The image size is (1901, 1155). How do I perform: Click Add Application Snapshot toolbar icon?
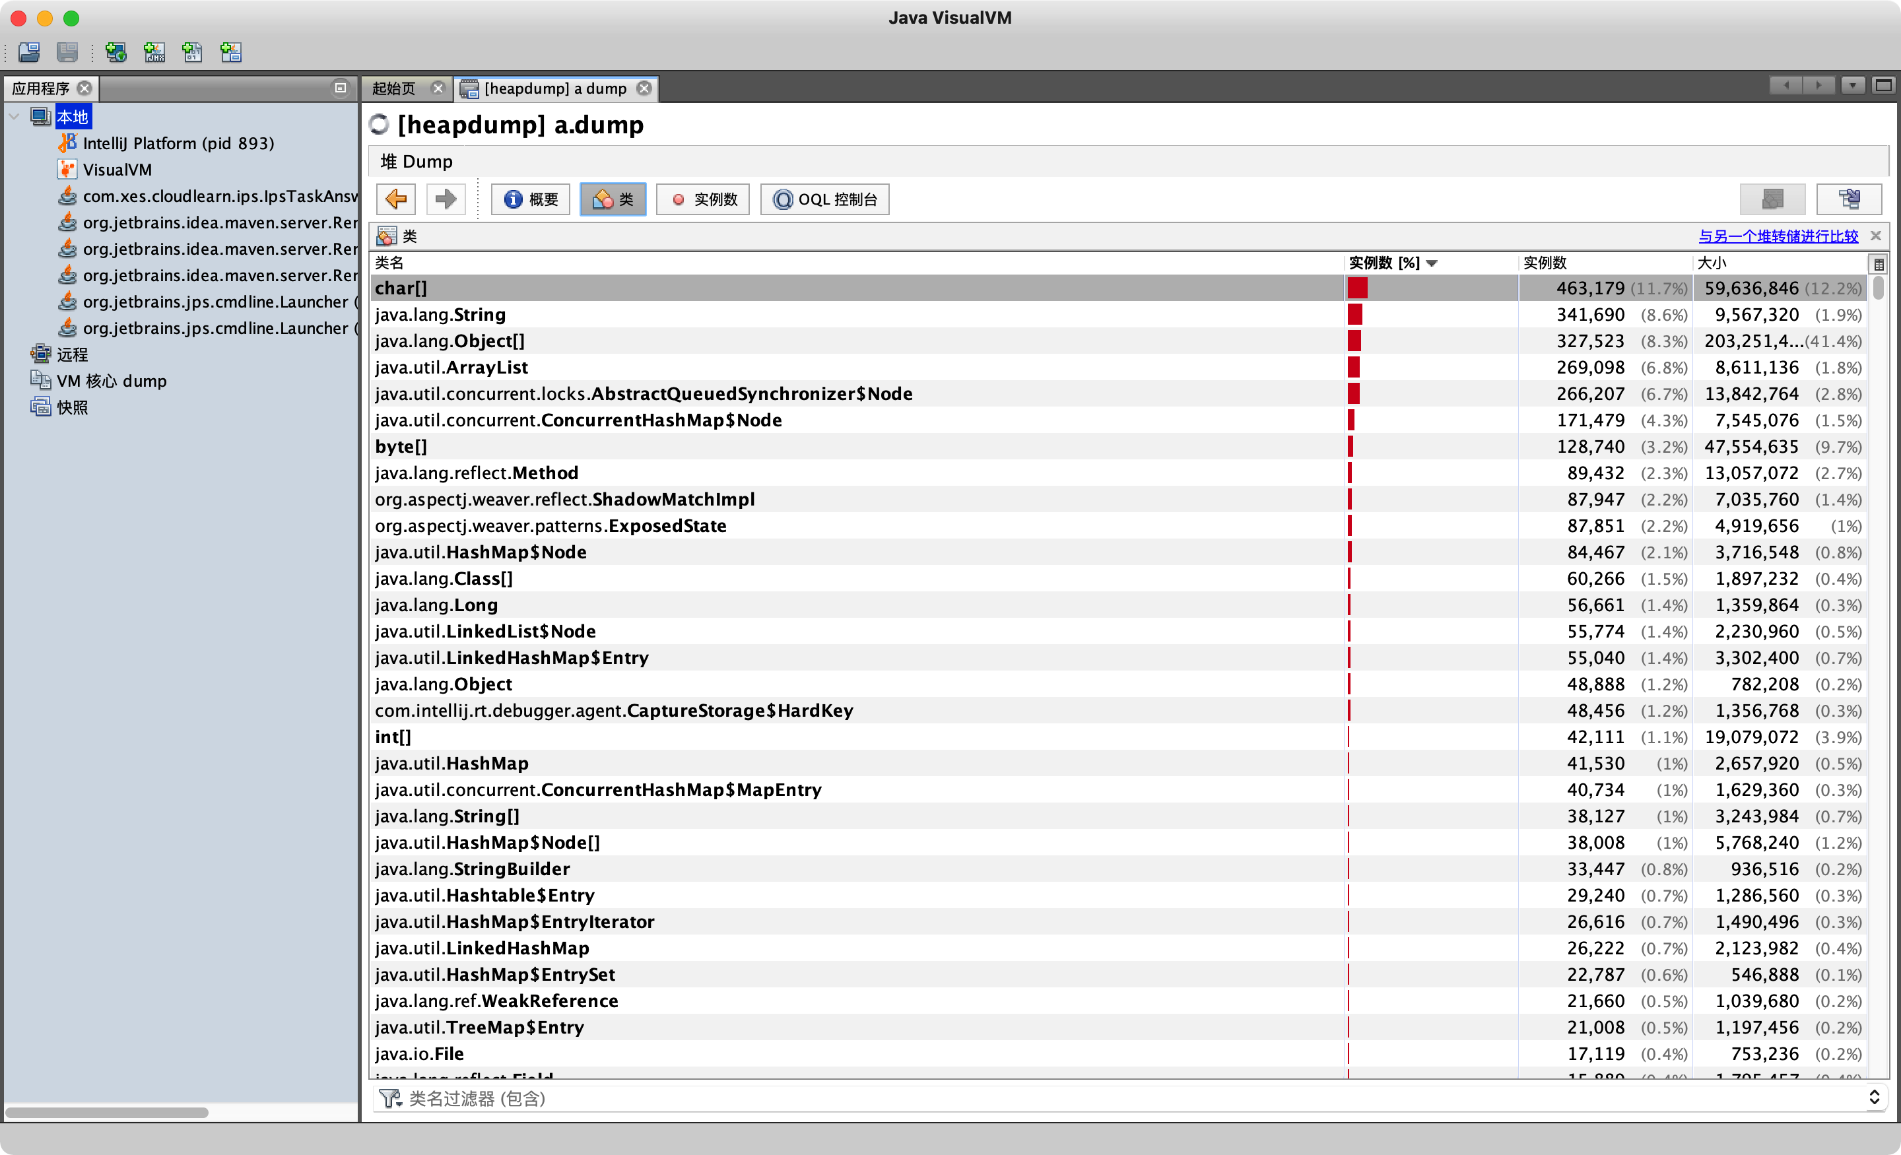(x=230, y=51)
